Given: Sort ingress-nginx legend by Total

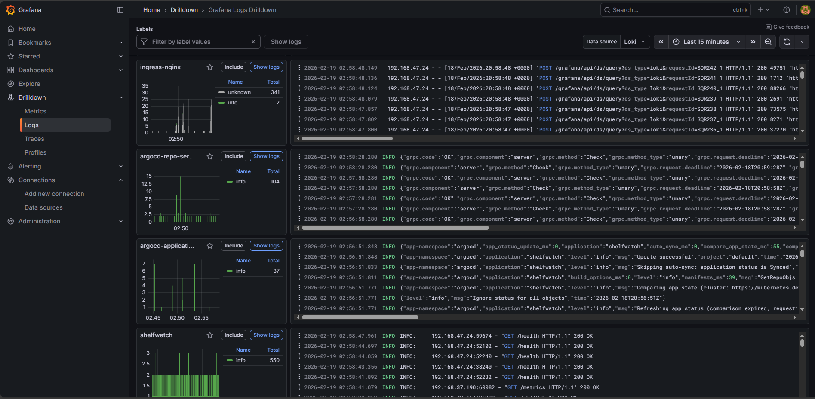Looking at the screenshot, I should (273, 82).
